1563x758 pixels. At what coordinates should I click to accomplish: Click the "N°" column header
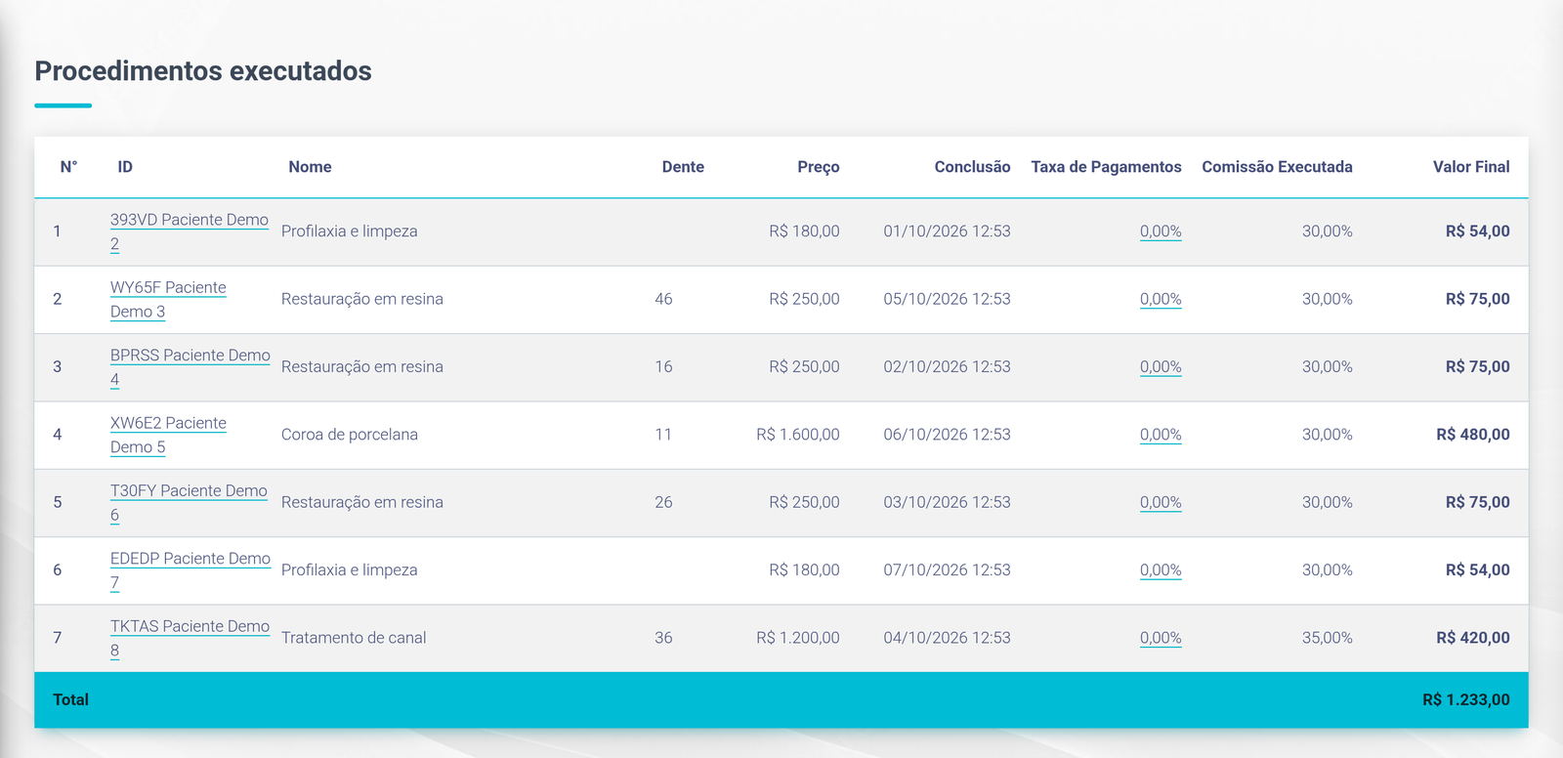(x=68, y=167)
